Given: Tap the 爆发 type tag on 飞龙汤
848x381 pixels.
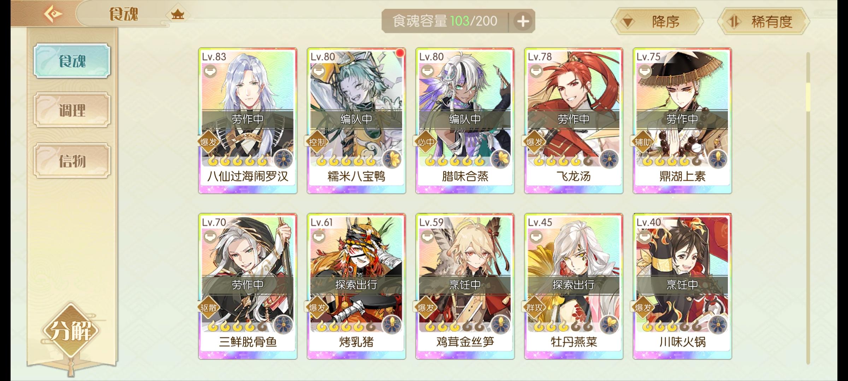Looking at the screenshot, I should point(534,142).
